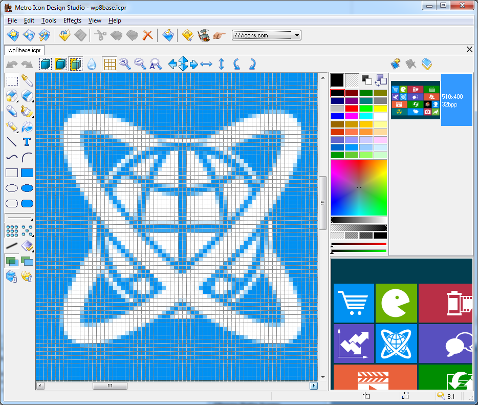
Task: Select the curve drawing tool
Action: [x=12, y=157]
